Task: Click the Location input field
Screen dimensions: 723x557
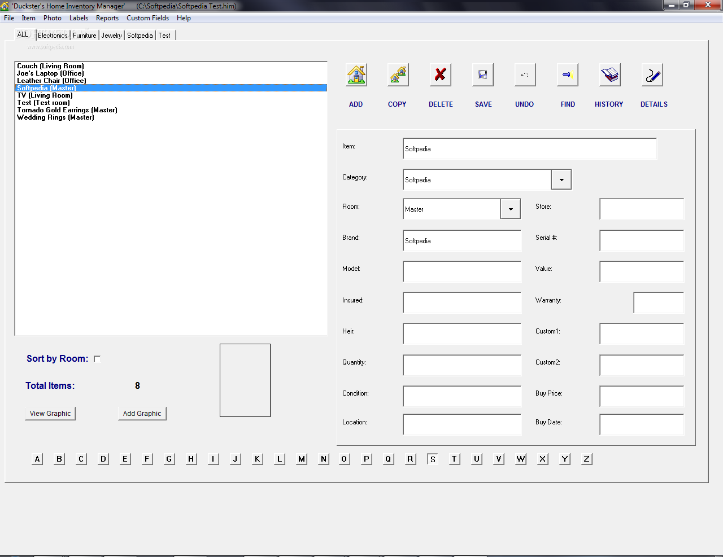Action: pos(462,425)
